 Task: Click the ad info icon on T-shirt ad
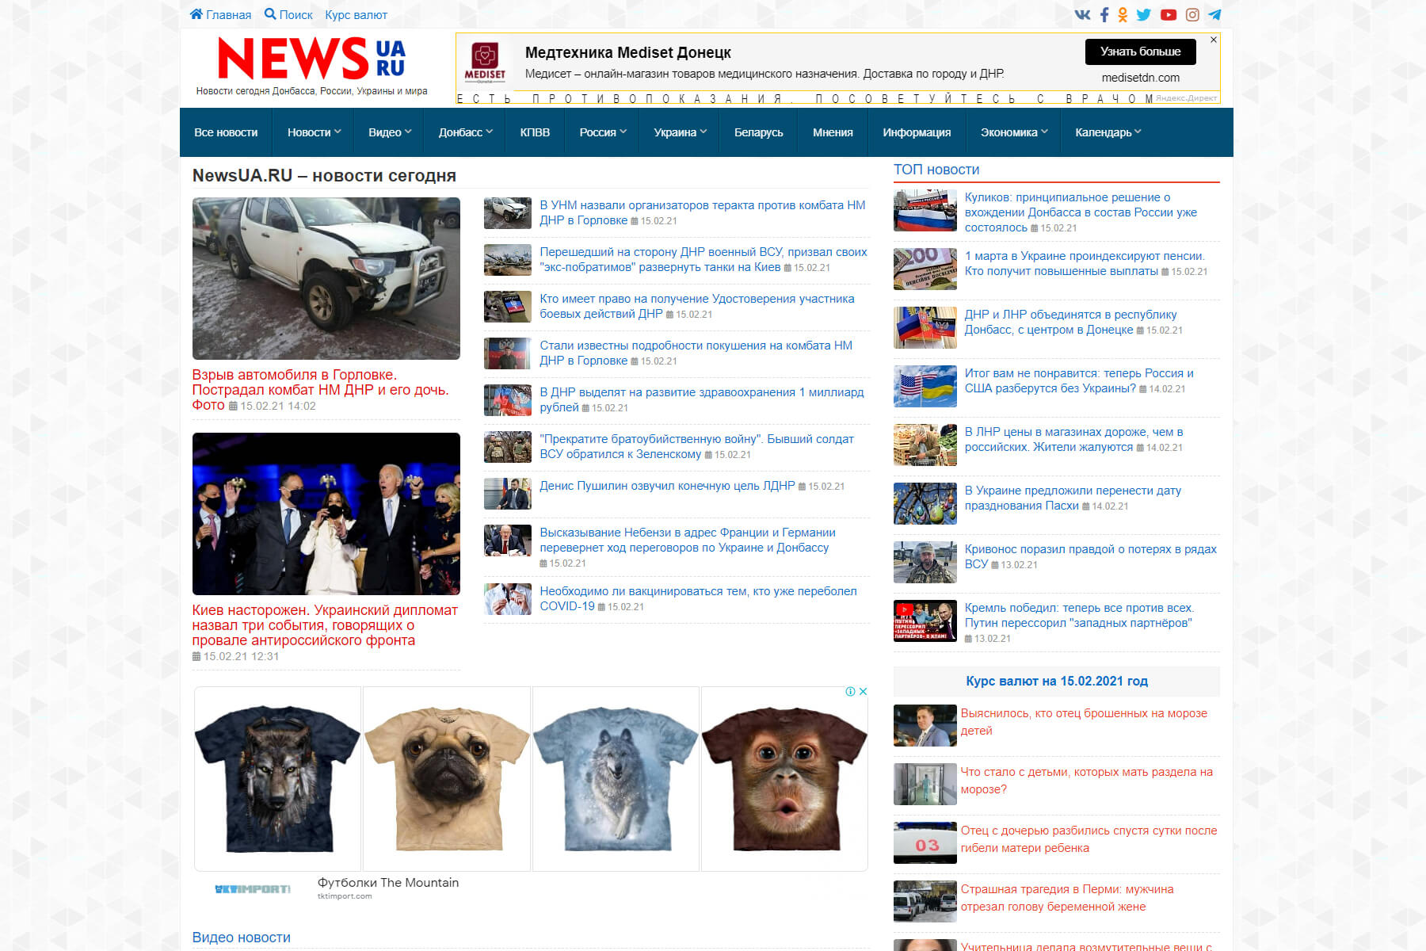[850, 692]
